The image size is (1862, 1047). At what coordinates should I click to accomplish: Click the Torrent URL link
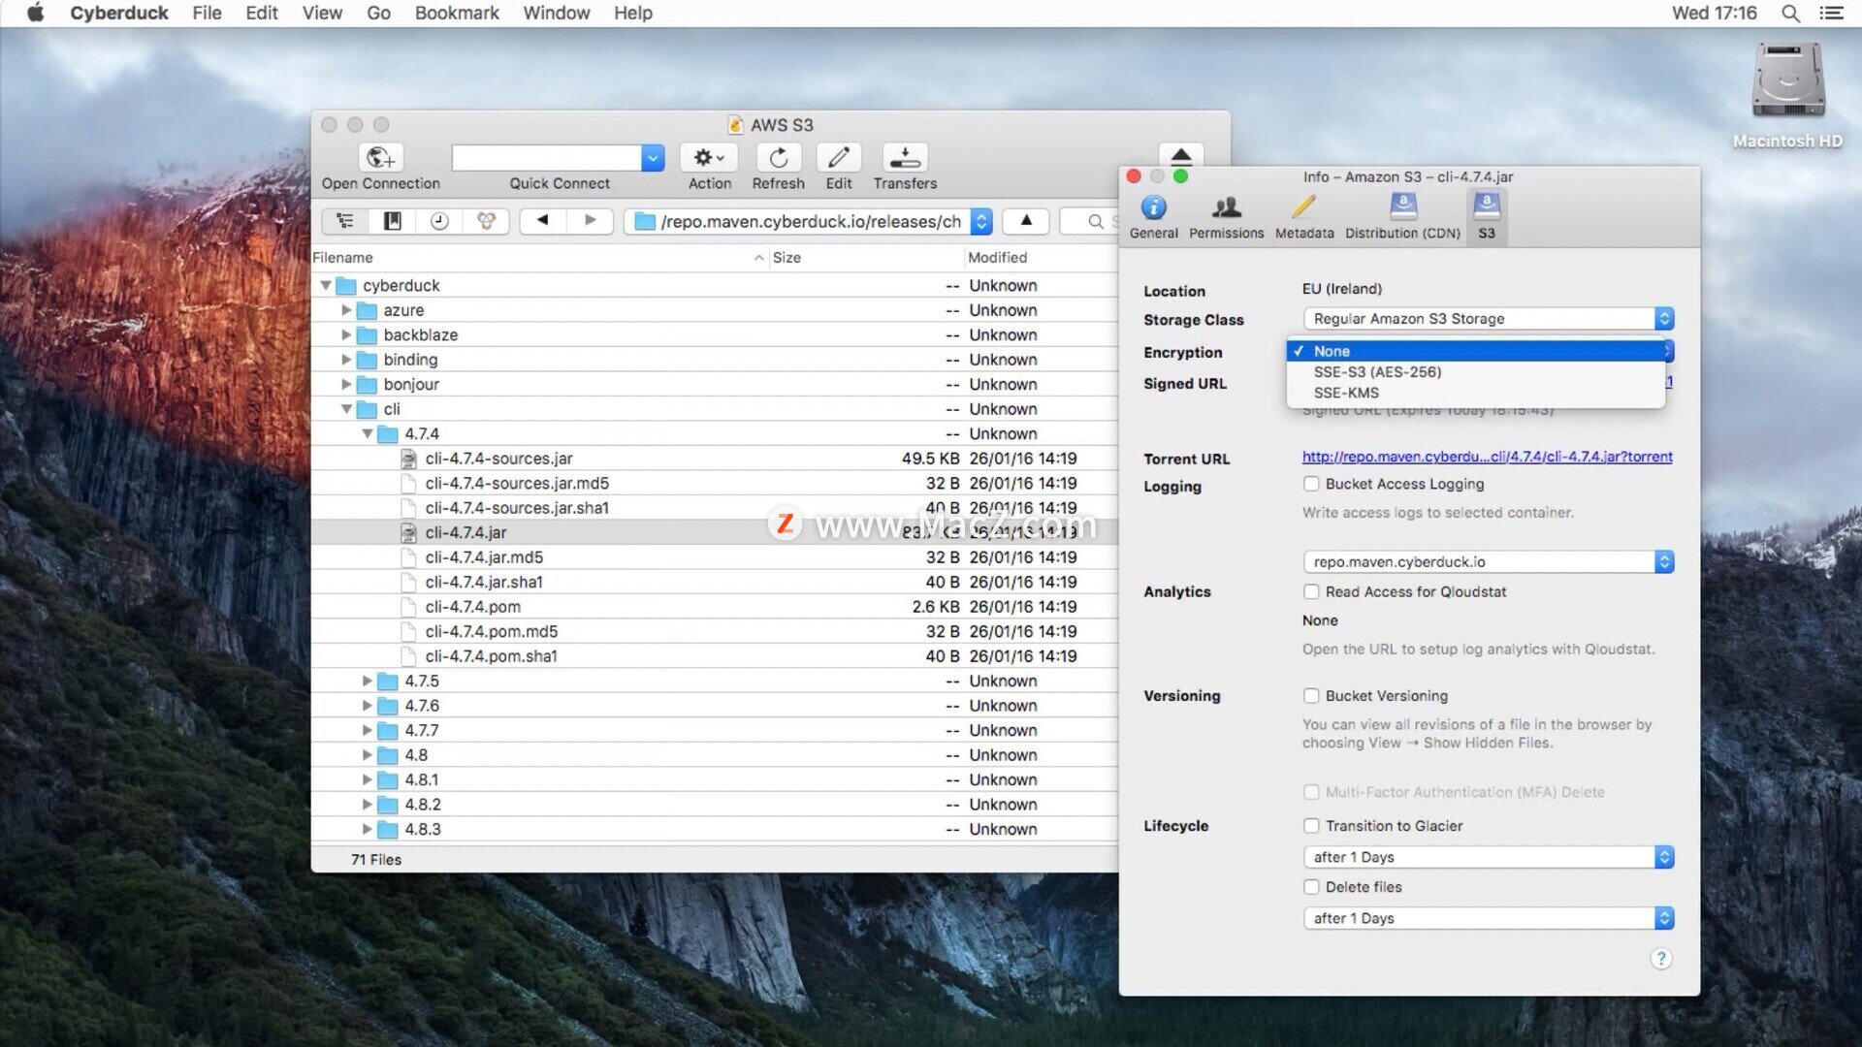click(x=1487, y=457)
